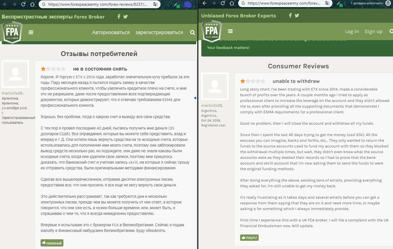Viewport: 393px width, 249px height.
Task: Click the FPA logo on the English page
Action: pyautogui.click(x=212, y=32)
